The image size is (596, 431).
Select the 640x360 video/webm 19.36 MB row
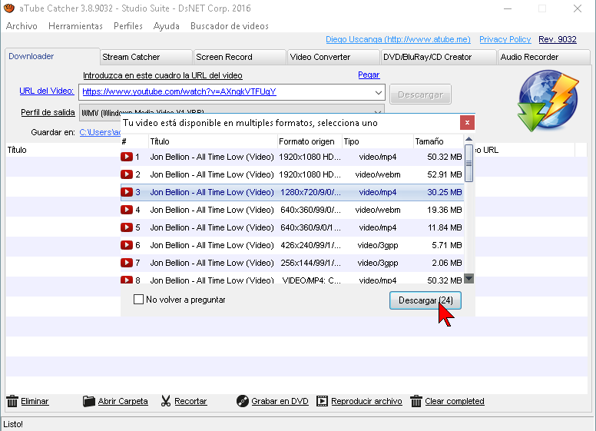click(292, 210)
